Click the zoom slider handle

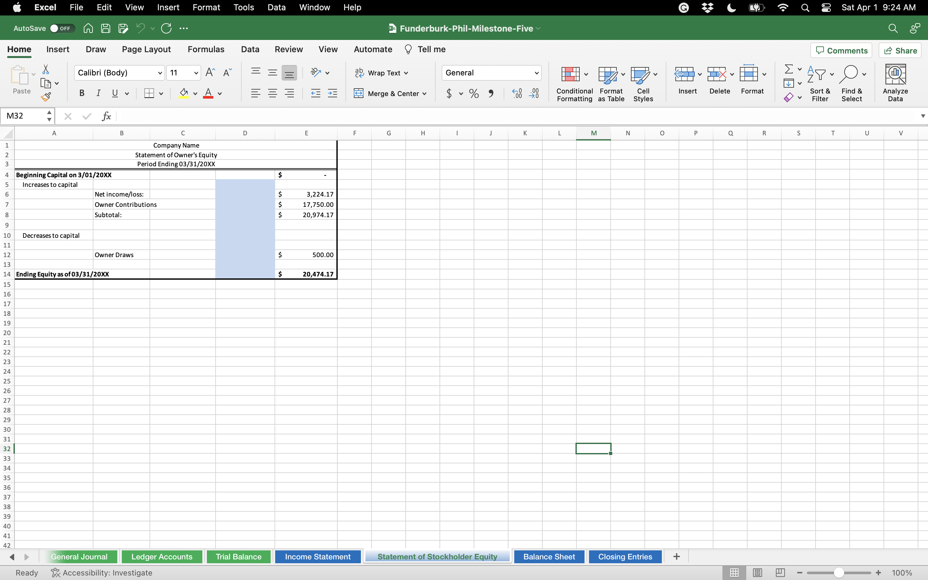point(839,572)
